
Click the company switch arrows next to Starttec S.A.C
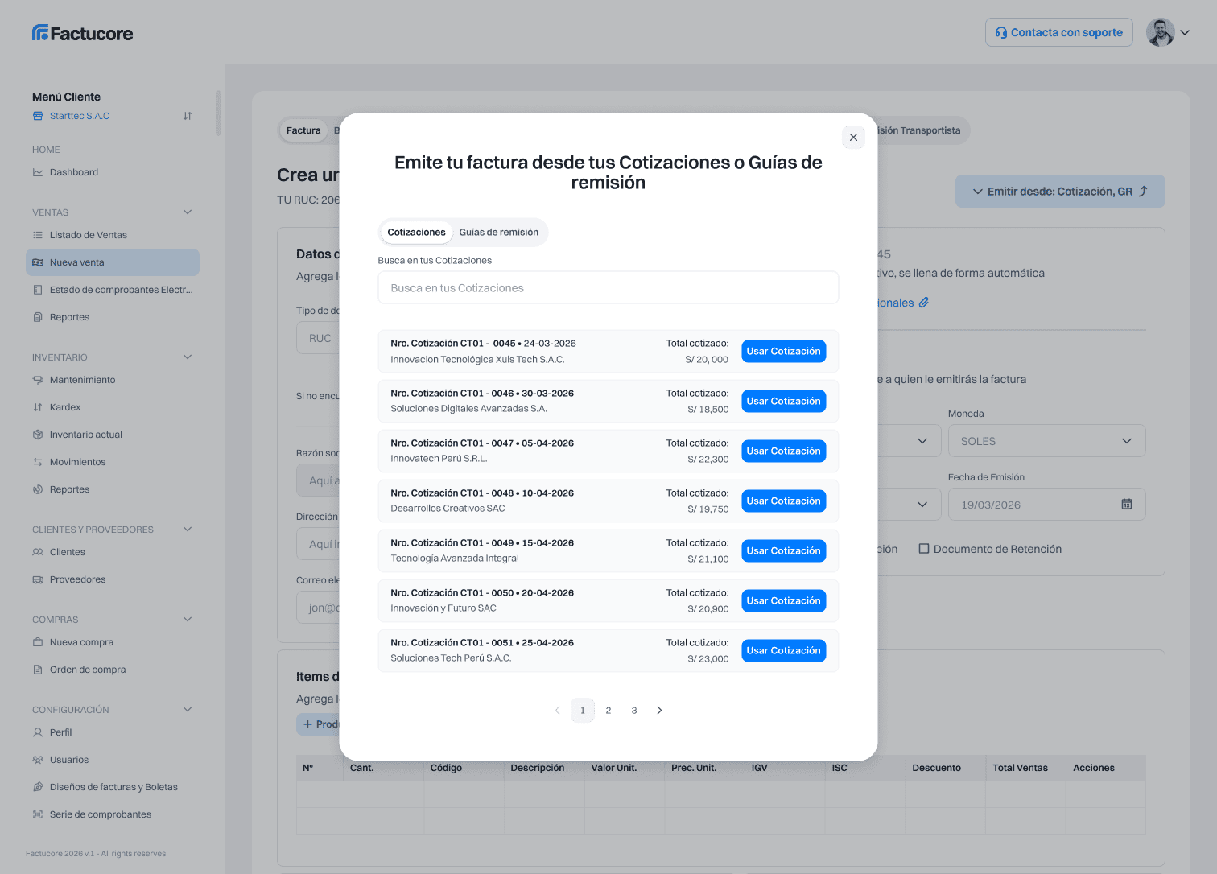(188, 116)
